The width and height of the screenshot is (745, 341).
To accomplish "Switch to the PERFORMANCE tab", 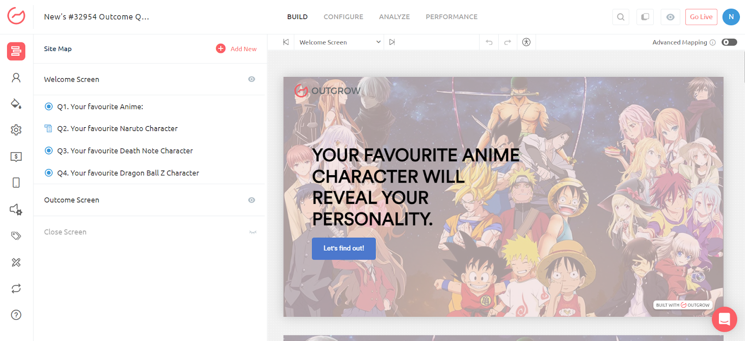I will click(x=452, y=17).
